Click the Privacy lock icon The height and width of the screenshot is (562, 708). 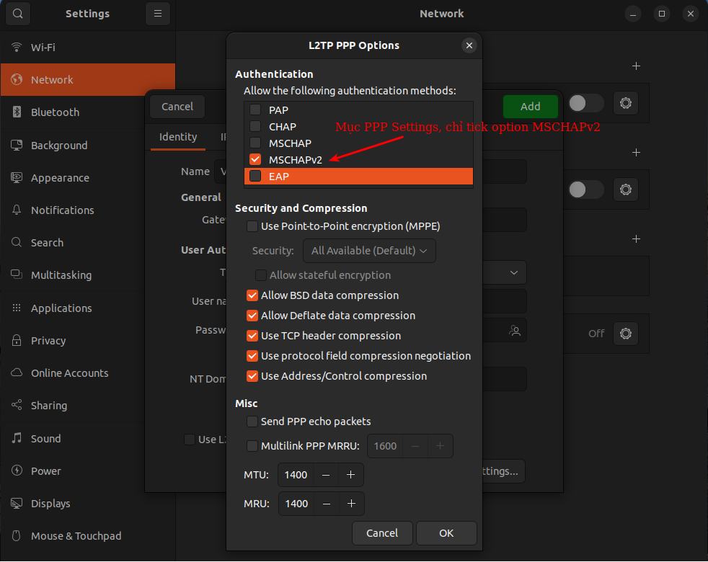pyautogui.click(x=17, y=340)
